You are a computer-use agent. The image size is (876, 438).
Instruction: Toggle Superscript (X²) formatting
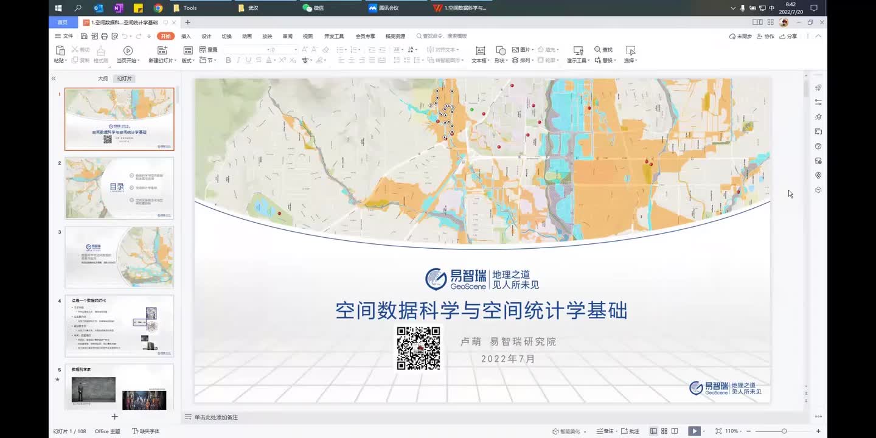coord(283,60)
